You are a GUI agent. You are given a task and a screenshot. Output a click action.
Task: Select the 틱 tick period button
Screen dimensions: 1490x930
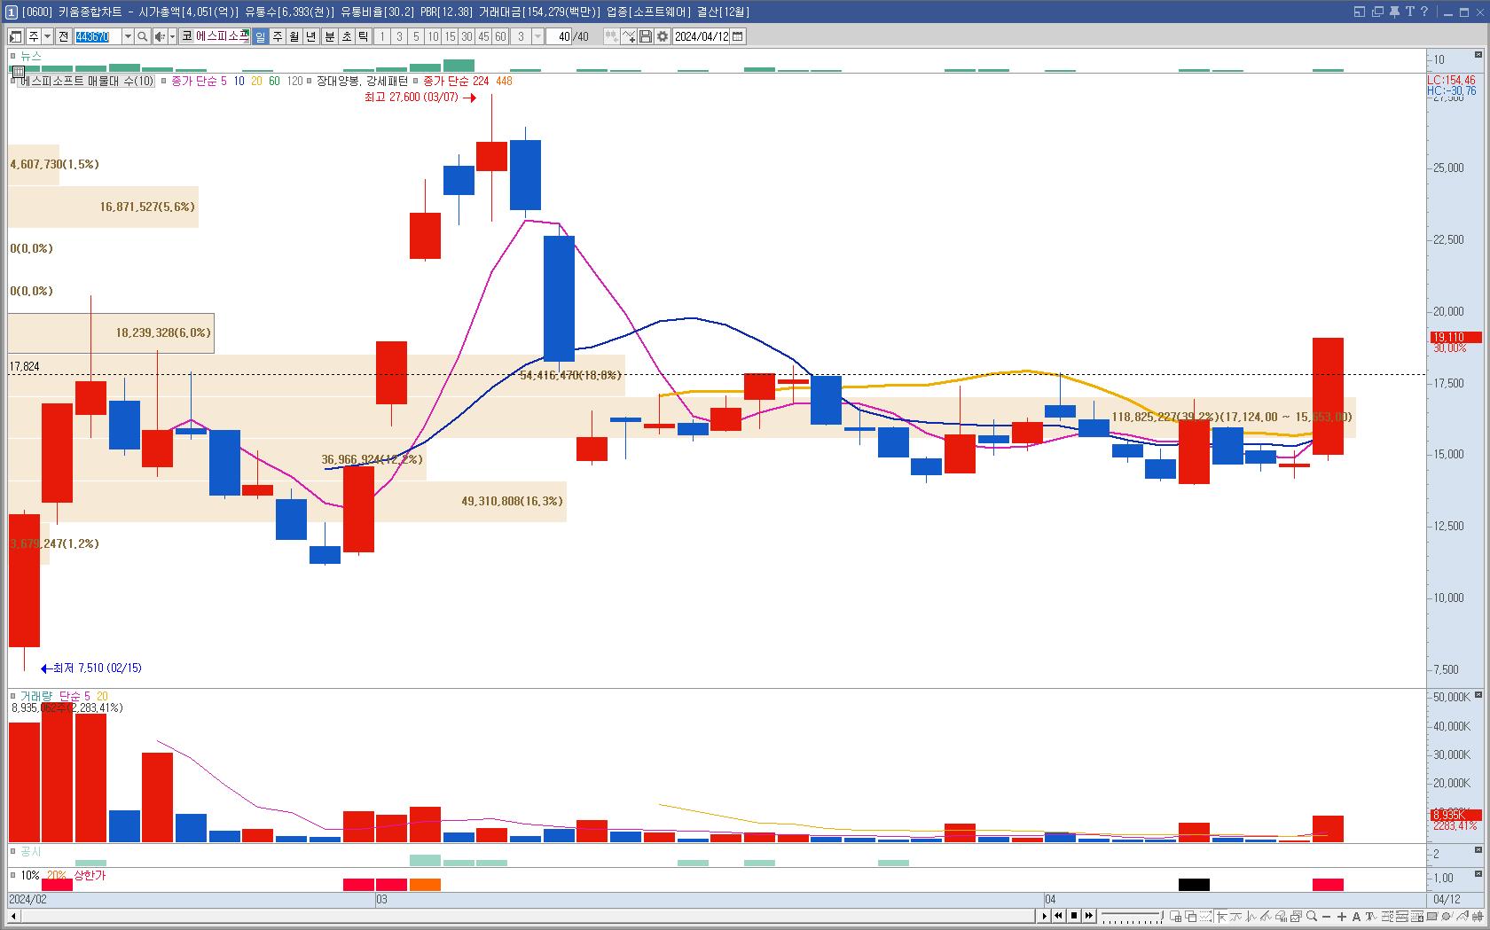click(363, 36)
